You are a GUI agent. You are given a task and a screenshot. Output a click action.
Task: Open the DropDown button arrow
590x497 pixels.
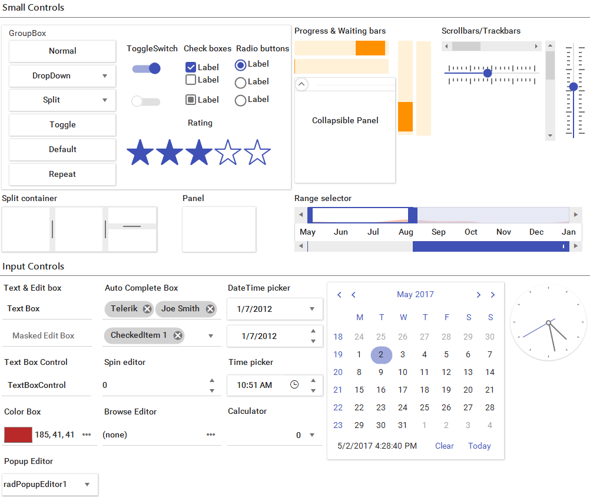click(105, 75)
